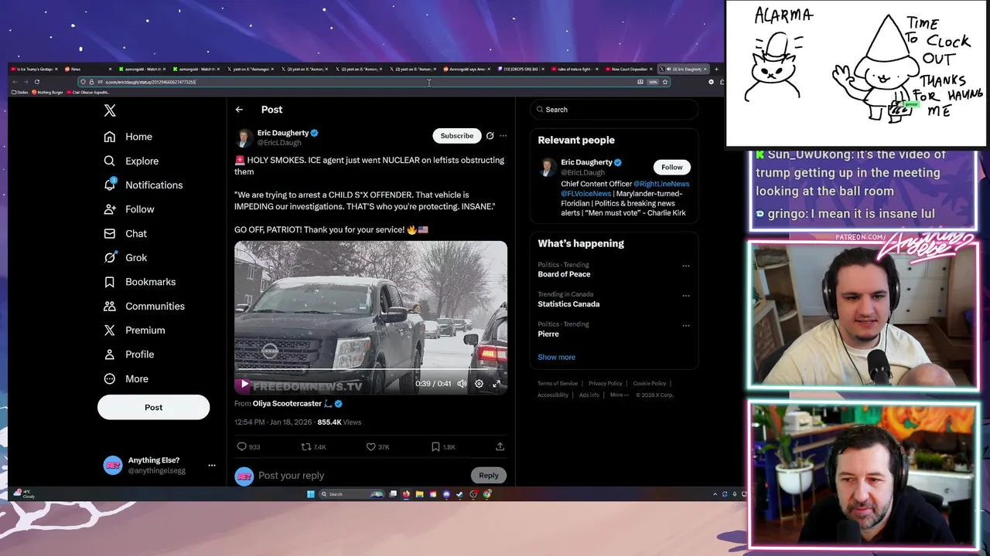Switch to the [DROPS ON] BIG tab

(x=521, y=69)
